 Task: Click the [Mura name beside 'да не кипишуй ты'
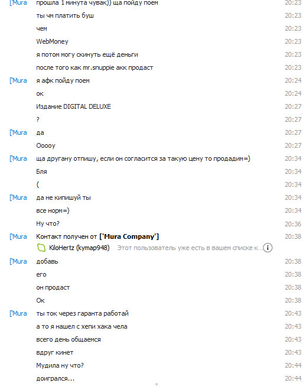coord(18,197)
